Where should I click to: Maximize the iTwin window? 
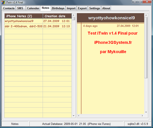tap(140, 2)
